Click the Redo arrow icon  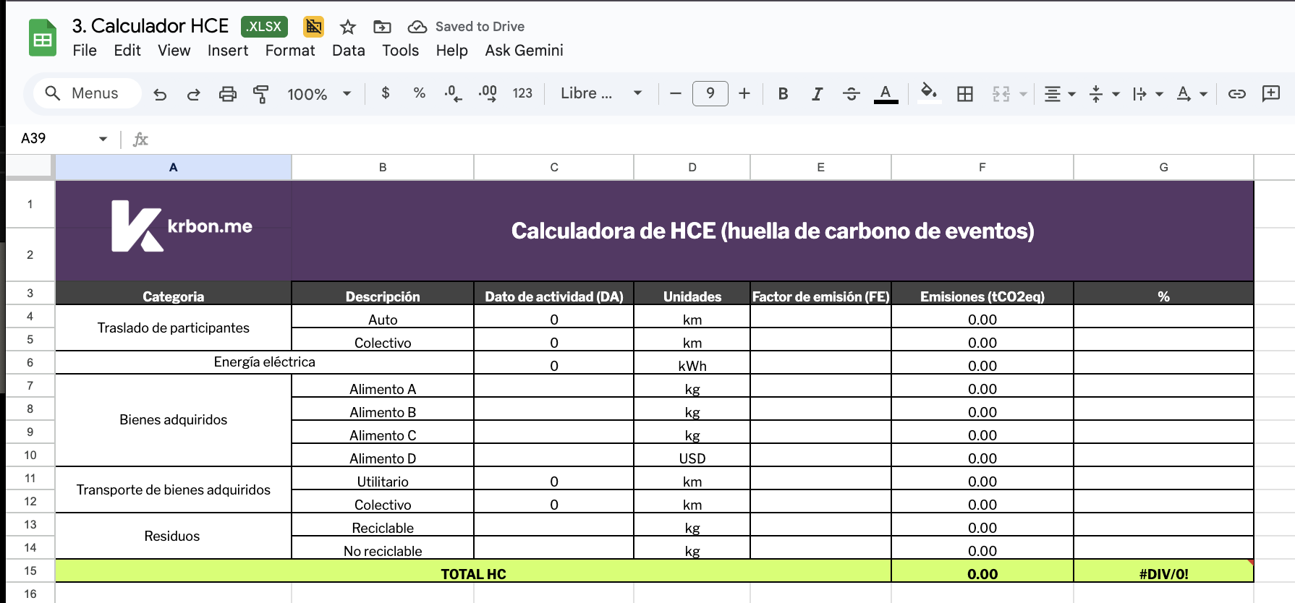point(193,94)
